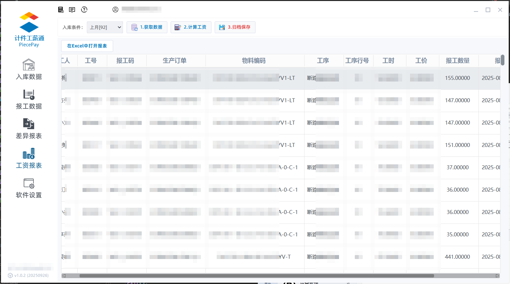Open 差异报表 difference report
The width and height of the screenshot is (510, 284).
(x=29, y=129)
